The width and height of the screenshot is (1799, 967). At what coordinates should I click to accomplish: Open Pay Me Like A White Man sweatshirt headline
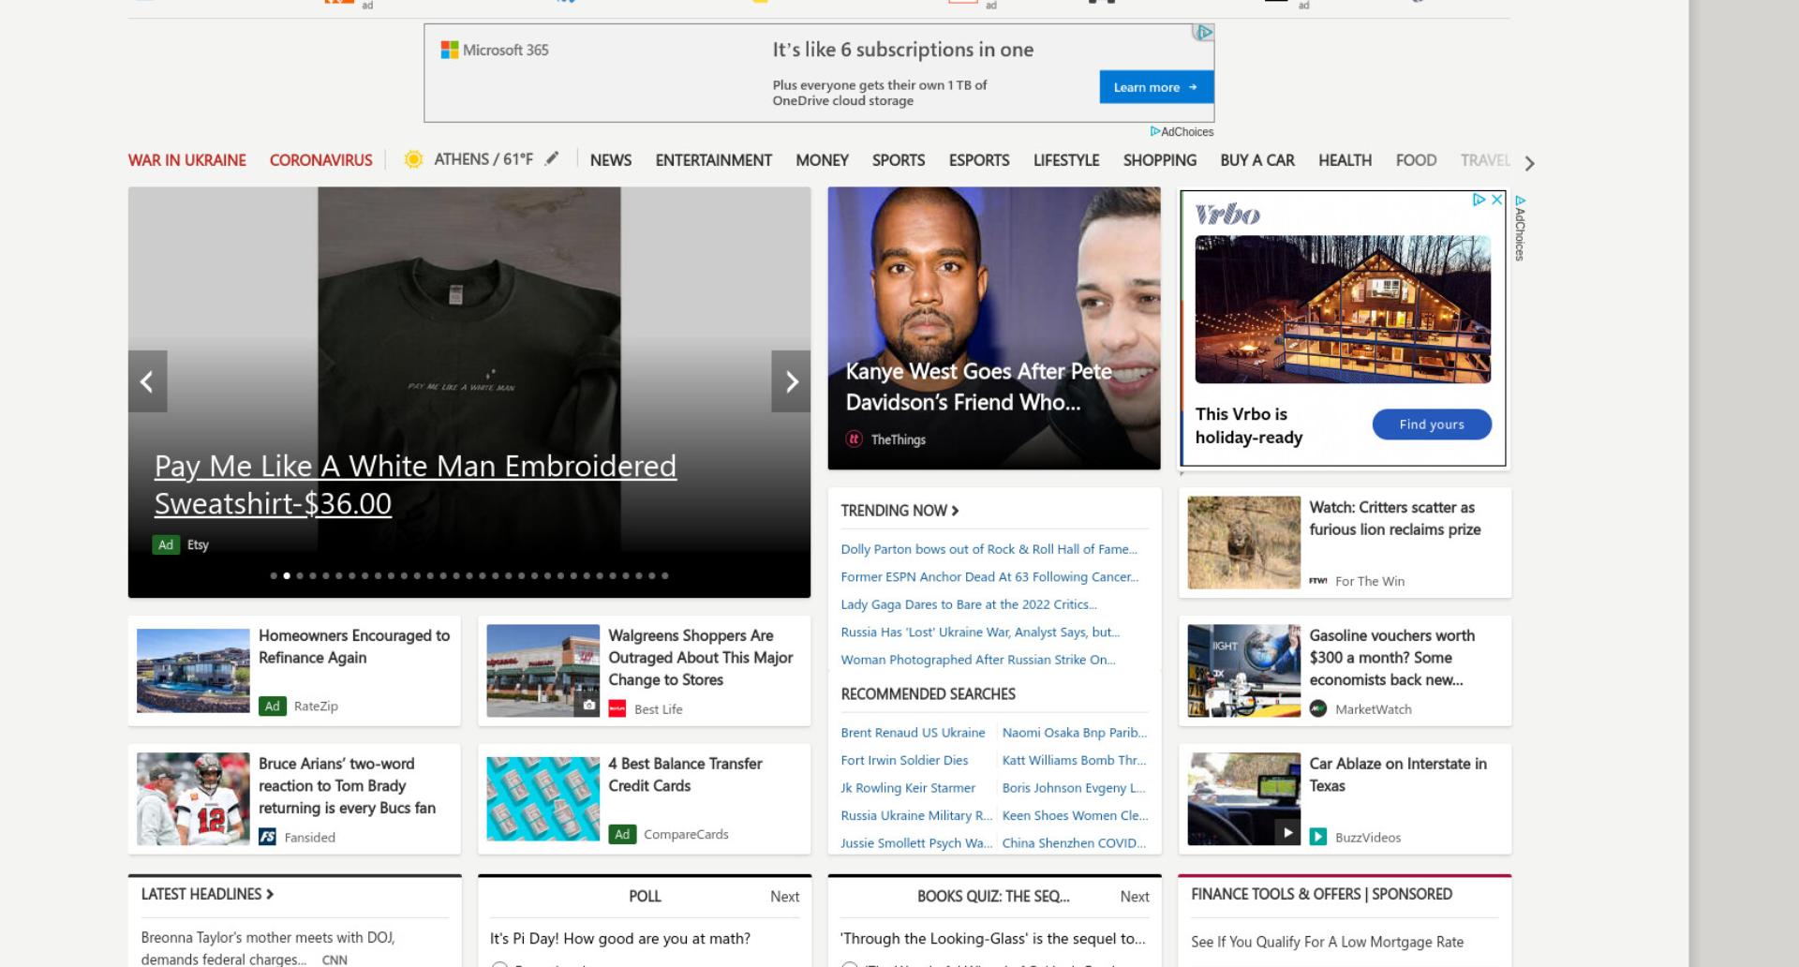415,484
